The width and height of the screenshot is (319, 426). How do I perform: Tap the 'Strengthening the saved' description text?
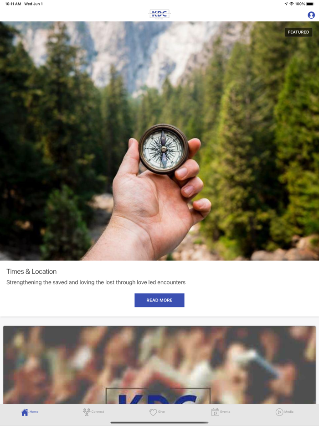[96, 282]
